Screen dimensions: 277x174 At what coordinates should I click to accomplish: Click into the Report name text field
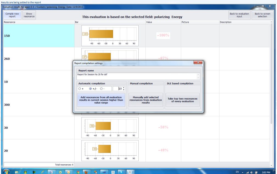(137, 76)
